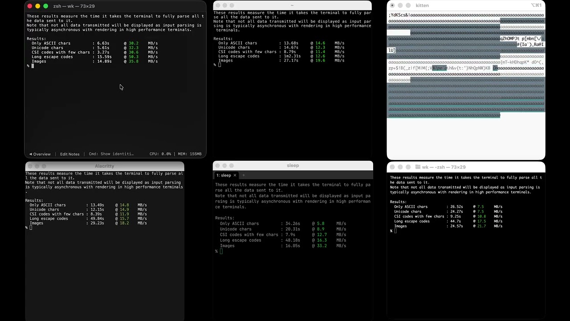Click the yellow minimize button of zsh window
Image resolution: width=570 pixels, height=321 pixels.
[x=37, y=6]
